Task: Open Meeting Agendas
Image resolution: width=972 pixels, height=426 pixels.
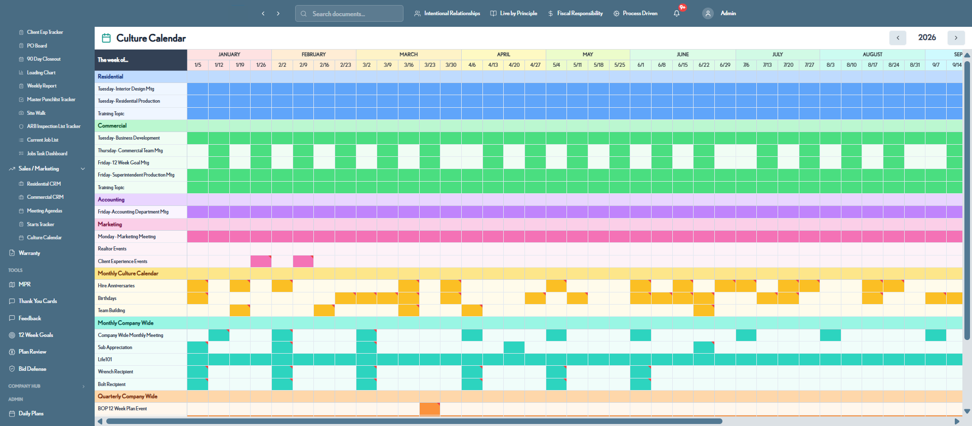Action: pos(45,211)
